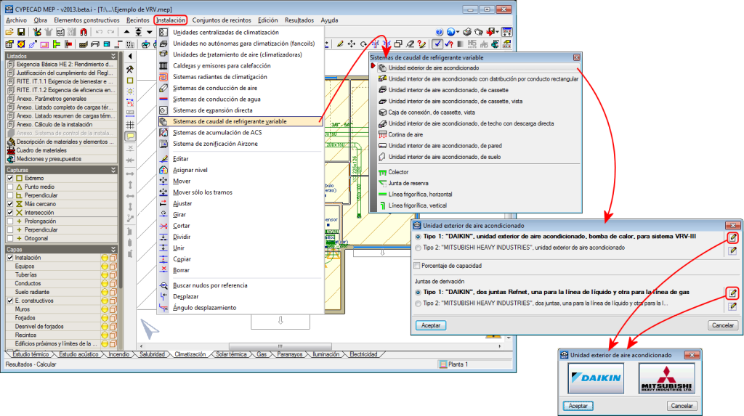The image size is (744, 416).
Task: Open the dropdown arrow beside globe icon
Action: (458, 32)
